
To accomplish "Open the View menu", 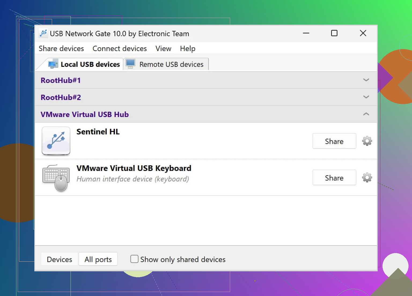I will point(163,49).
